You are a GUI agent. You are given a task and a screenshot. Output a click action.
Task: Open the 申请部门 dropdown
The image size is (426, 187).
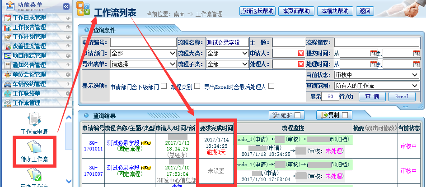[x=143, y=53]
